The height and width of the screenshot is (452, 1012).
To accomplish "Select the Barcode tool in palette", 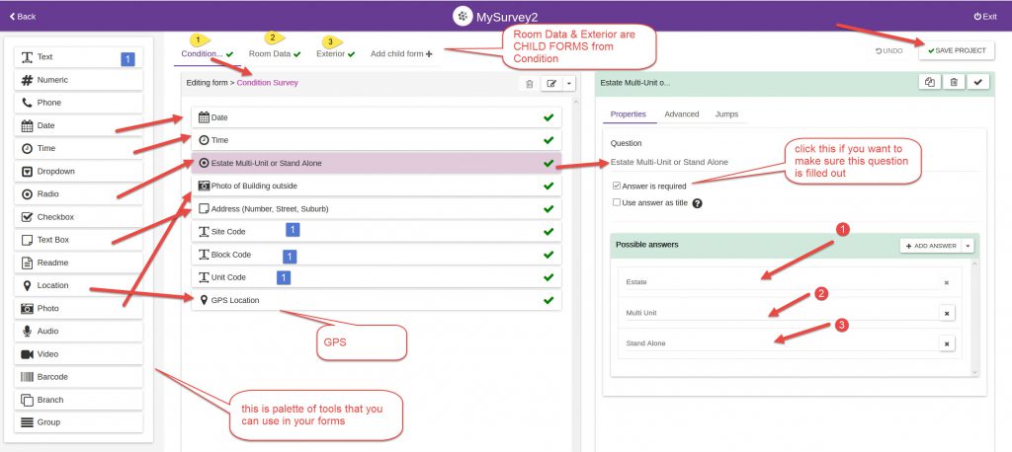I will (x=78, y=377).
